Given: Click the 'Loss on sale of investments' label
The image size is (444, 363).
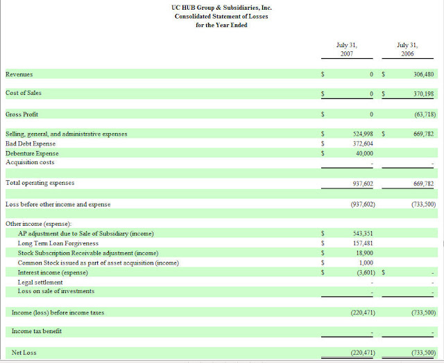Looking at the screenshot, I should (56, 291).
